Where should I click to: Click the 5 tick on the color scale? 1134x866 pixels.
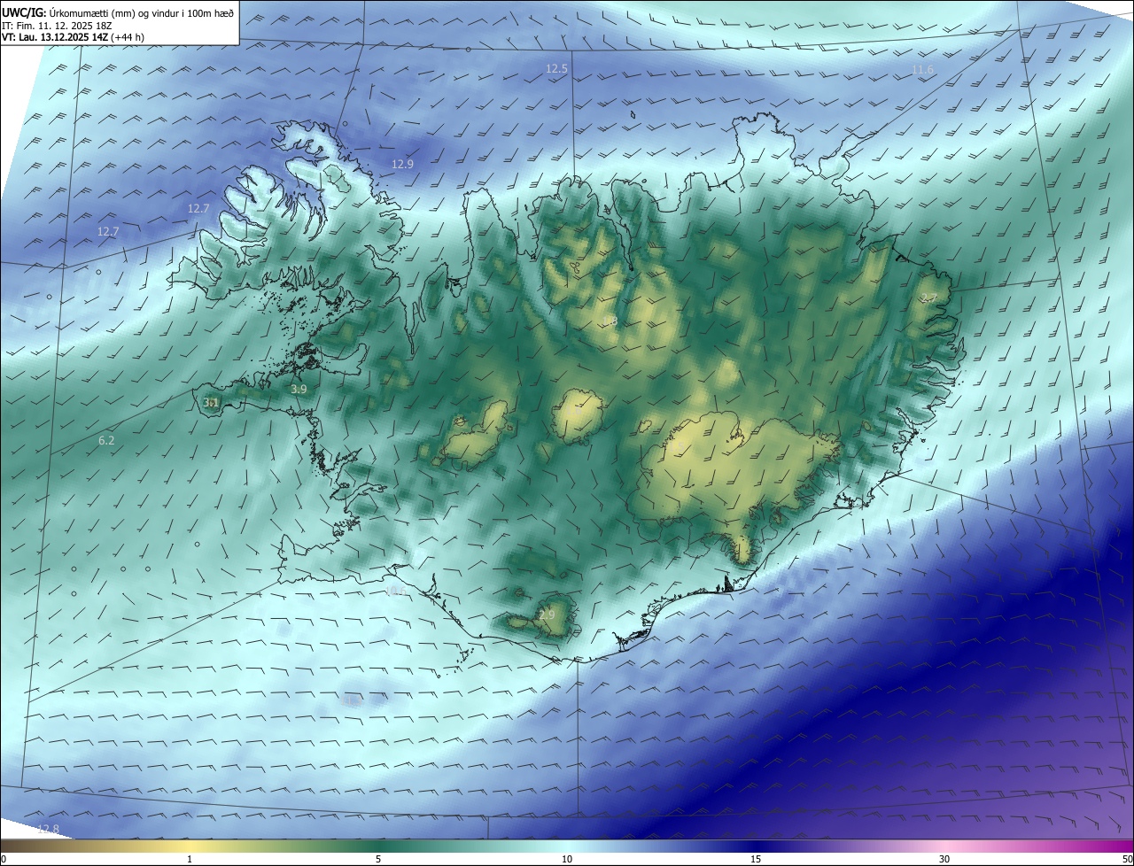[378, 860]
